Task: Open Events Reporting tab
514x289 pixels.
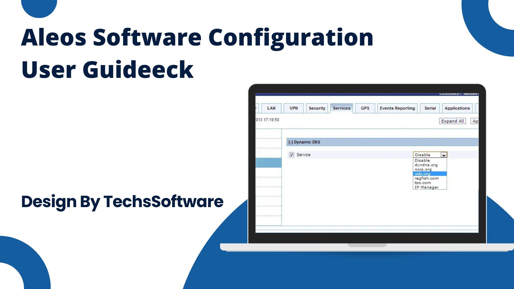Action: coord(397,108)
